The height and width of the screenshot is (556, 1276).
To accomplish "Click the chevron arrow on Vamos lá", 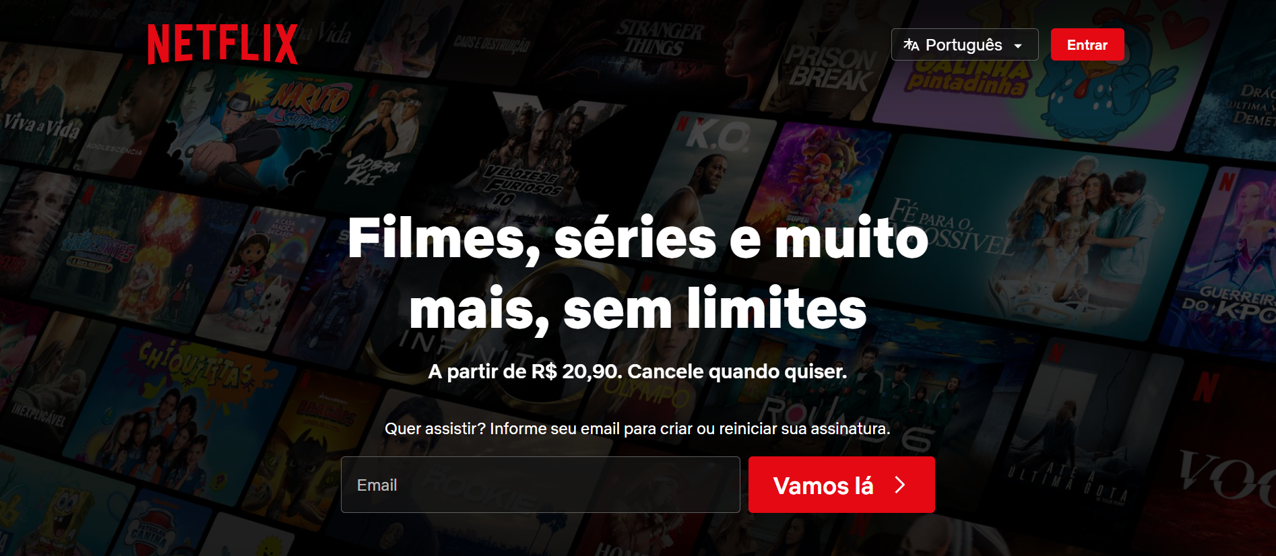I will [900, 485].
